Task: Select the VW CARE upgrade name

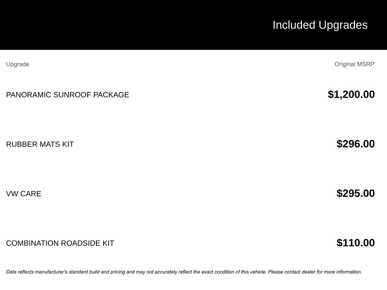Action: coord(24,194)
